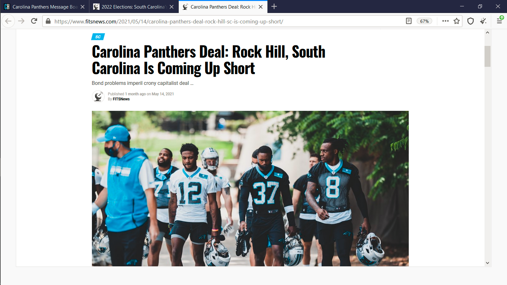507x285 pixels.
Task: Open the page actions three-dots menu
Action: coord(445,21)
